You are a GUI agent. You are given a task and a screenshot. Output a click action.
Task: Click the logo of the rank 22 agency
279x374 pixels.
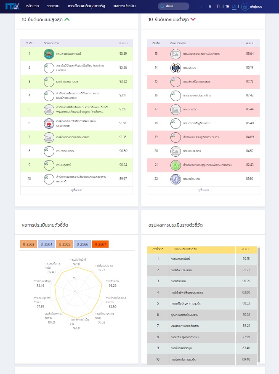pos(175,179)
